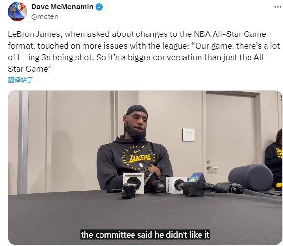Click the white sign on the wall
Image resolution: width=283 pixels, height=246 pixels.
[188, 134]
